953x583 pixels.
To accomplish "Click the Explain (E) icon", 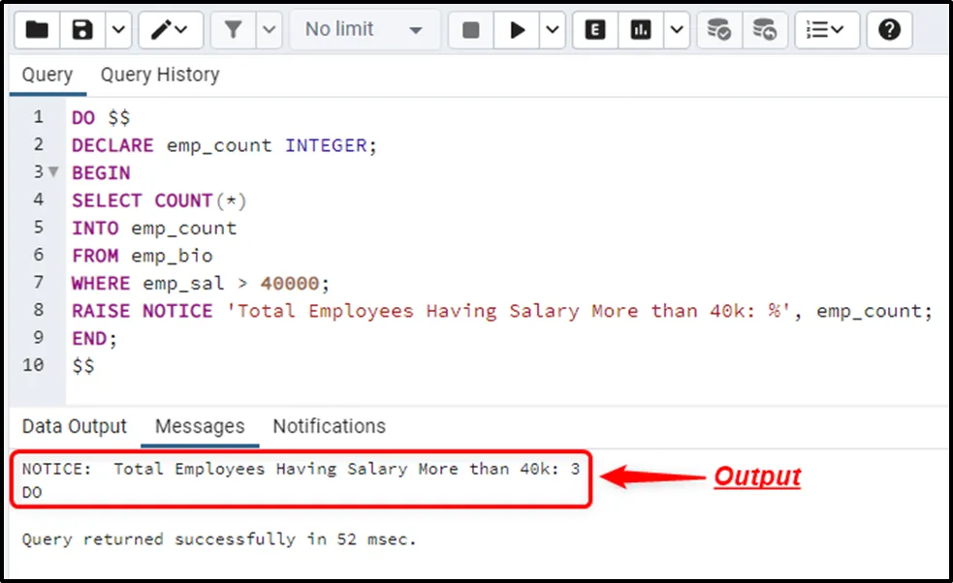I will coord(595,30).
